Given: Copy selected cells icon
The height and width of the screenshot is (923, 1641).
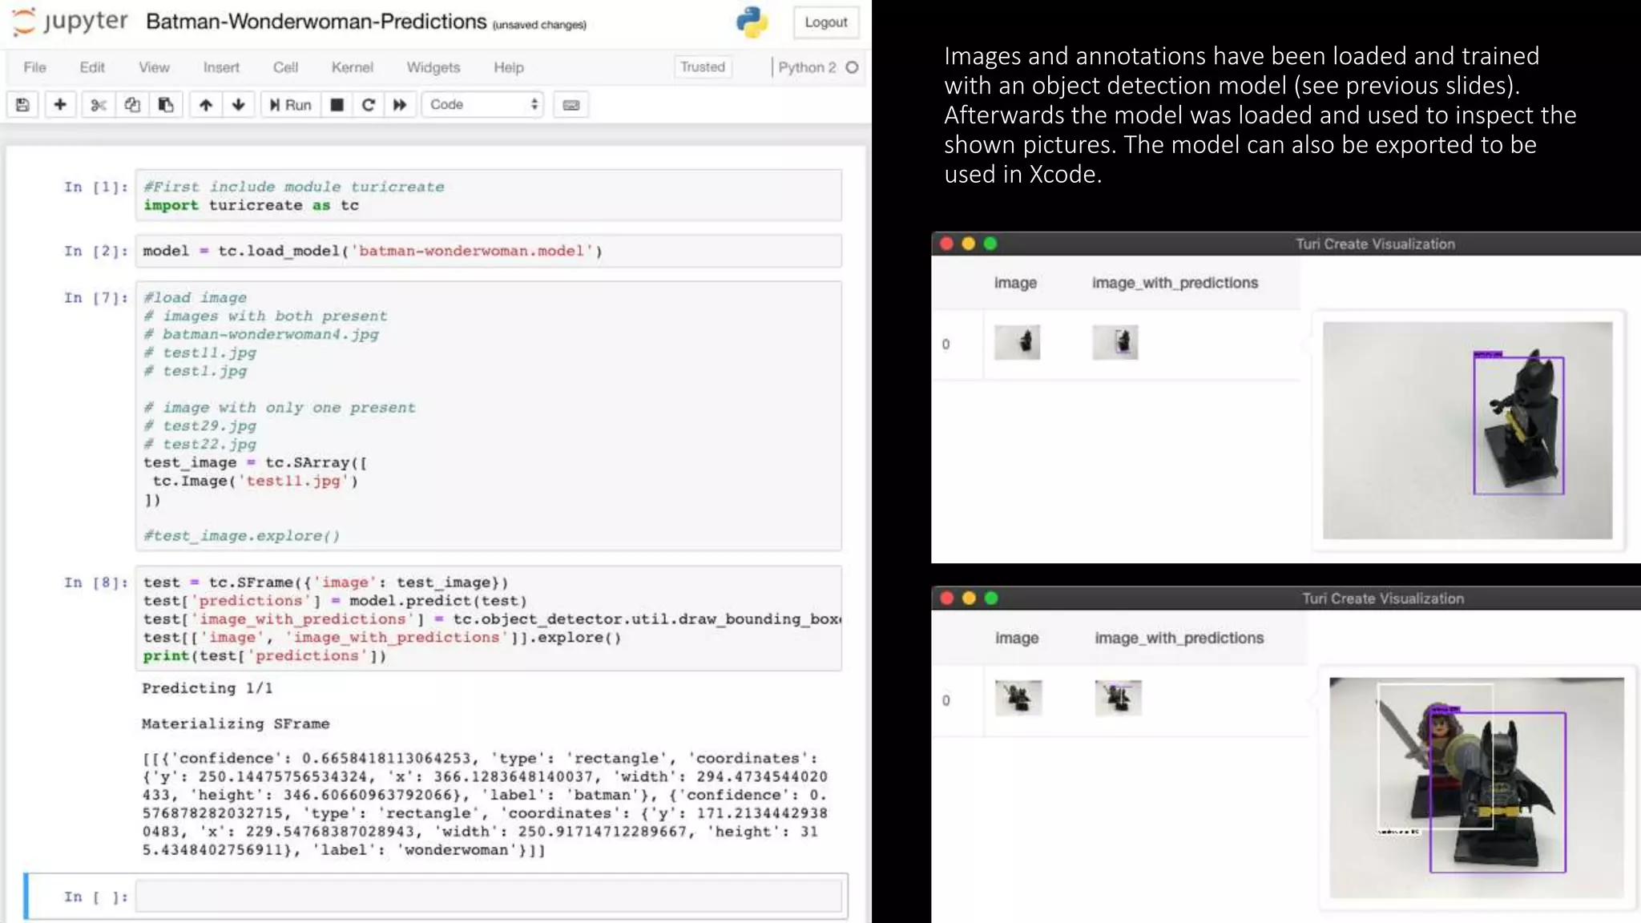Looking at the screenshot, I should pyautogui.click(x=132, y=105).
